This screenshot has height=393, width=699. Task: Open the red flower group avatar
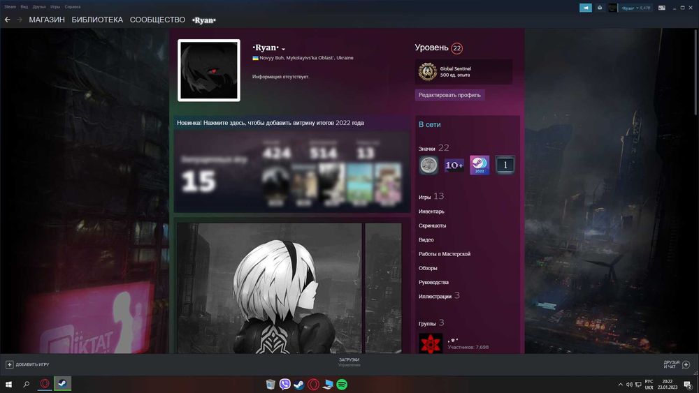point(431,343)
